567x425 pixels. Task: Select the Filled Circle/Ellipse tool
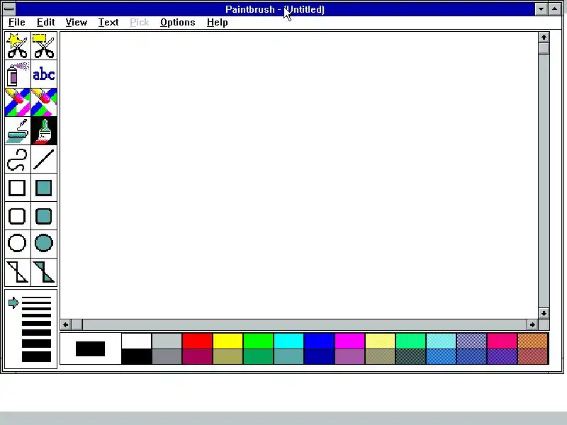(44, 244)
